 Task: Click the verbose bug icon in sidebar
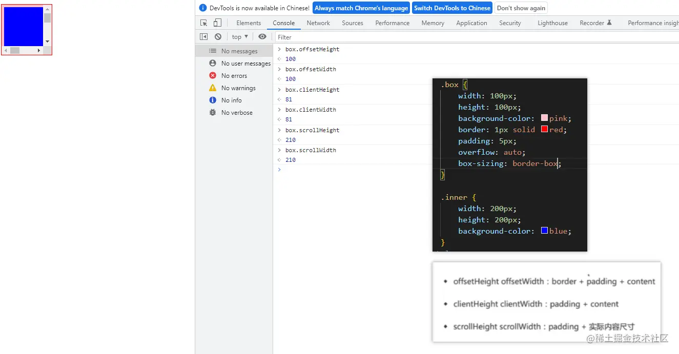213,112
